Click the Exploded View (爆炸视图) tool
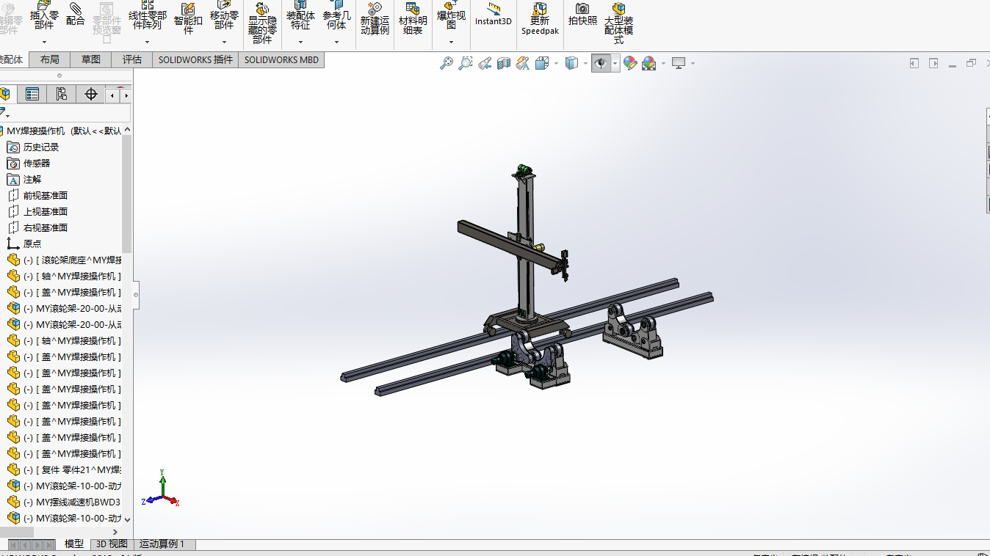This screenshot has width=990, height=556. tap(451, 15)
